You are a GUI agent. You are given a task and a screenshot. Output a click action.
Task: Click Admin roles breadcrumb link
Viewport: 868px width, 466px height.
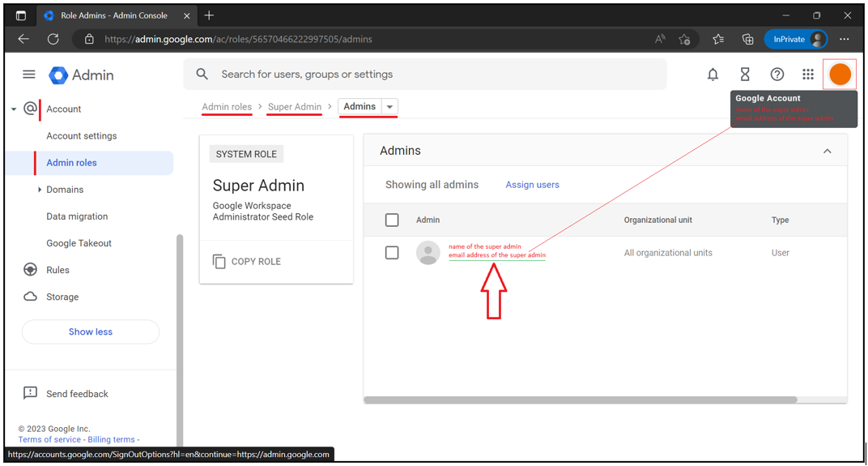tap(227, 106)
